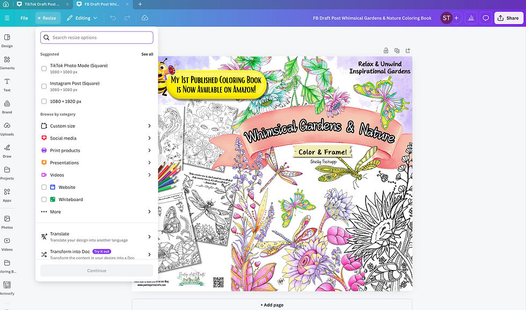Viewport: 526px width, 310px height.
Task: Expand Transform into Doc option
Action: coord(97,254)
